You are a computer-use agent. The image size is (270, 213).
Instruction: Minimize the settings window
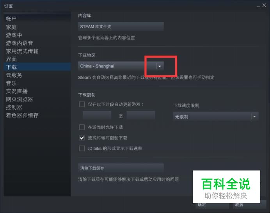coord(258,6)
